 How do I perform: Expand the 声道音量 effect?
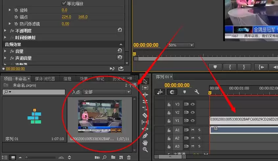pos(5,58)
